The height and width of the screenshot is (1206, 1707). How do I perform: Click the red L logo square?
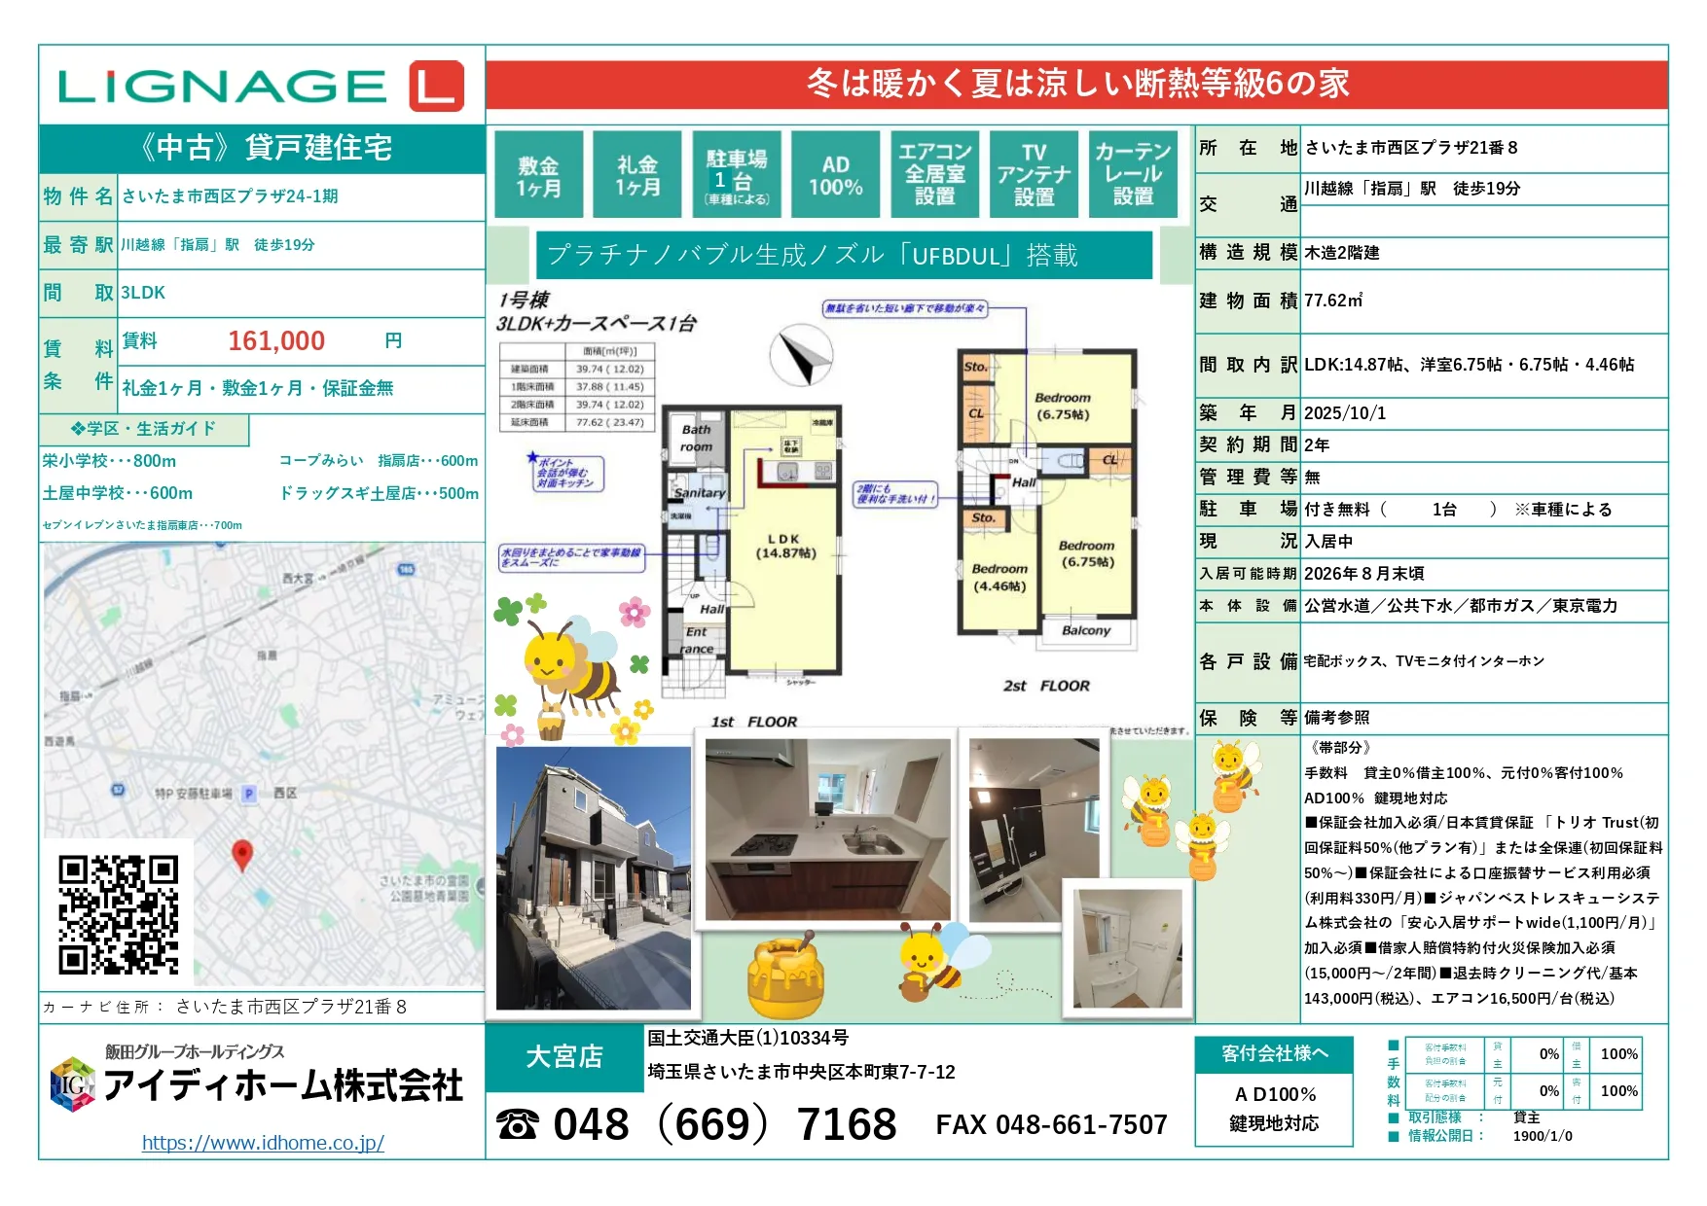pyautogui.click(x=436, y=86)
